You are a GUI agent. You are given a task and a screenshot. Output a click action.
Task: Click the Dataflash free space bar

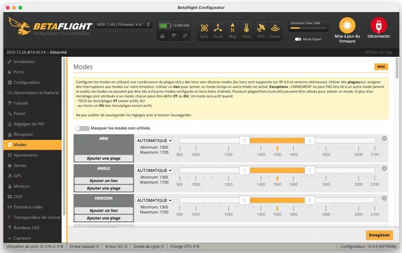(309, 28)
